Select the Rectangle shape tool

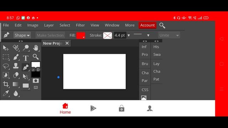[26, 86]
